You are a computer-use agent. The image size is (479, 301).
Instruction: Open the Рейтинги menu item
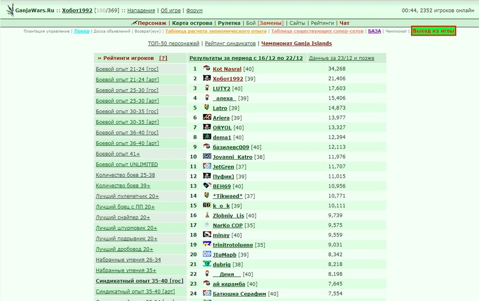point(322,23)
